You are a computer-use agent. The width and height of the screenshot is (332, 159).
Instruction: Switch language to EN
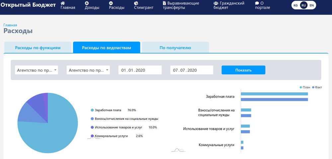click(x=311, y=5)
